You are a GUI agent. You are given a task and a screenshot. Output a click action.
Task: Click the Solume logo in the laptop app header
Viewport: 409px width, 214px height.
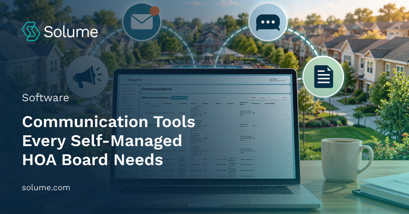pyautogui.click(x=132, y=80)
